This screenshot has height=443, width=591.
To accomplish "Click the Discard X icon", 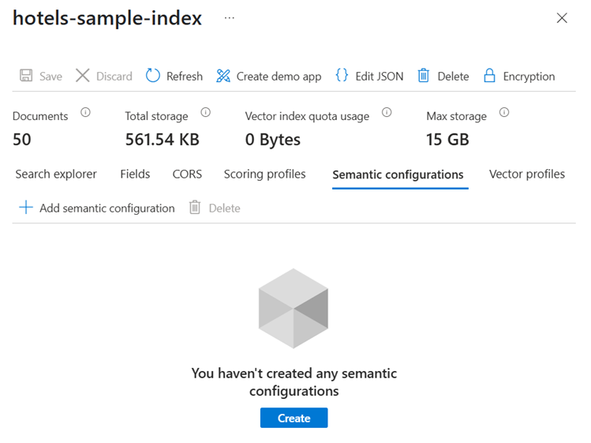I will (x=83, y=76).
